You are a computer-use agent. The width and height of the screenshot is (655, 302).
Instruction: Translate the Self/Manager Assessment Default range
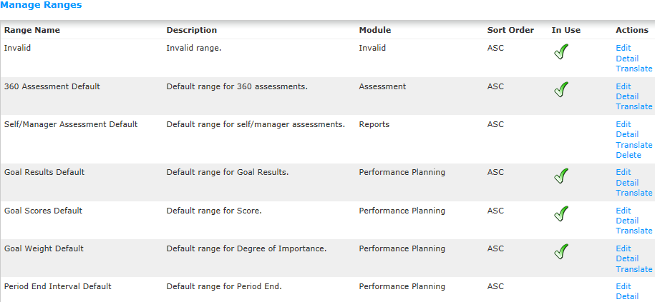coord(634,145)
